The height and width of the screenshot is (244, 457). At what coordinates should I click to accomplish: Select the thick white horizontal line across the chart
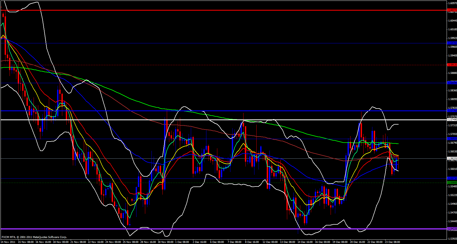[x=224, y=120]
